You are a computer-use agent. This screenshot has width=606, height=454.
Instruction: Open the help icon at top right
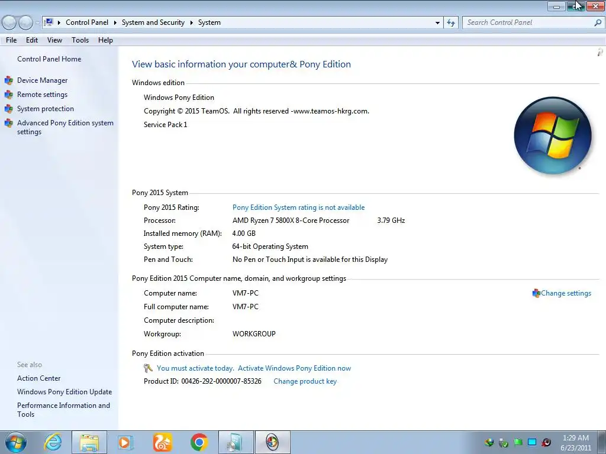600,52
